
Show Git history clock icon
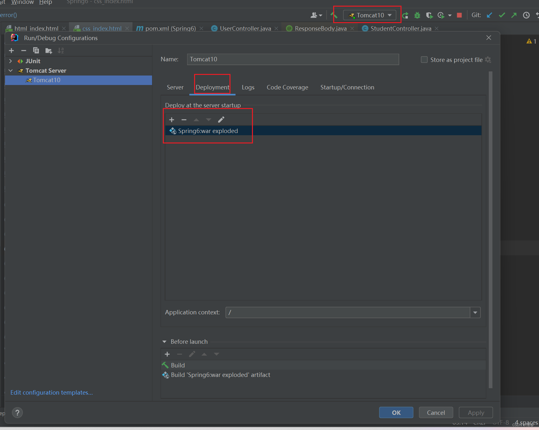(526, 15)
